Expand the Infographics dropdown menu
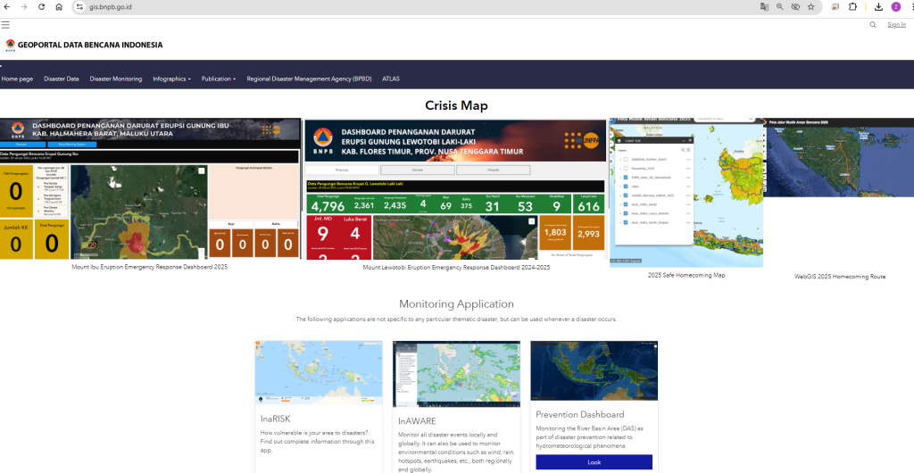The width and height of the screenshot is (914, 473). 171,79
